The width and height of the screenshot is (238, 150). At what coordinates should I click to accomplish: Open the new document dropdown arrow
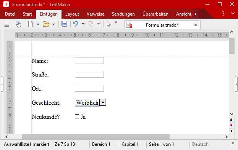[x=38, y=24]
